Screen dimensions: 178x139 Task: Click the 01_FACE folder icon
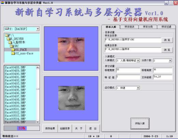[x=13, y=50]
